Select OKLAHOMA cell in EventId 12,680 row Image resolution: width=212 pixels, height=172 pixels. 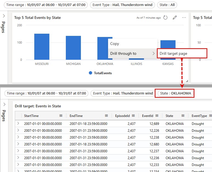click(x=175, y=144)
